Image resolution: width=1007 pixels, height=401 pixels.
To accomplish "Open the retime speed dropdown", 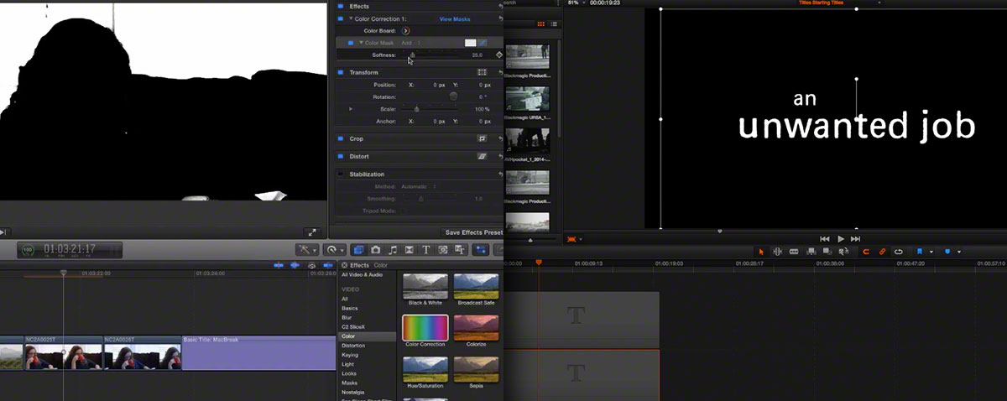I will click(x=336, y=249).
